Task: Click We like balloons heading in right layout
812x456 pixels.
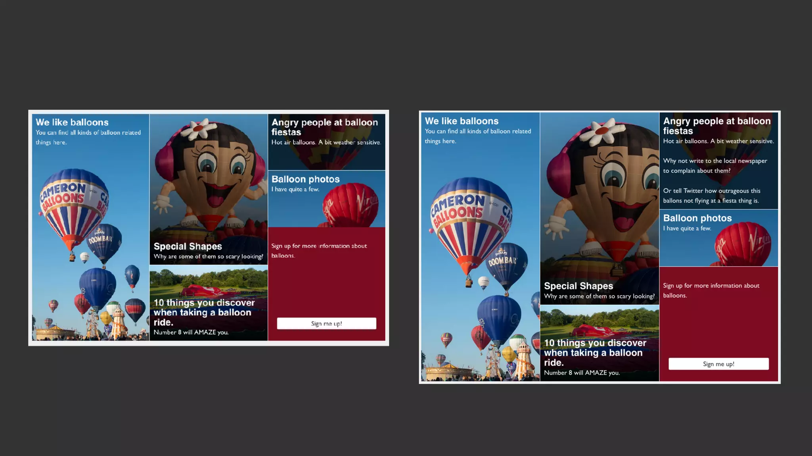Action: pos(462,121)
